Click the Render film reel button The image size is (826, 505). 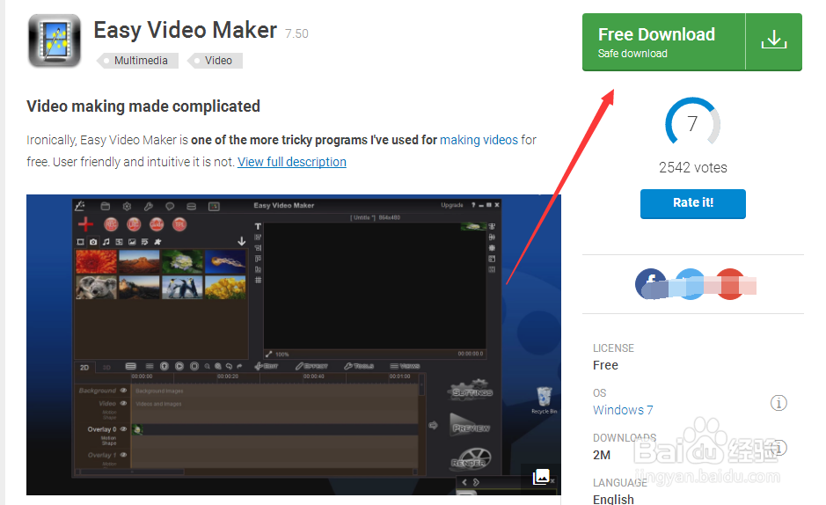click(471, 458)
